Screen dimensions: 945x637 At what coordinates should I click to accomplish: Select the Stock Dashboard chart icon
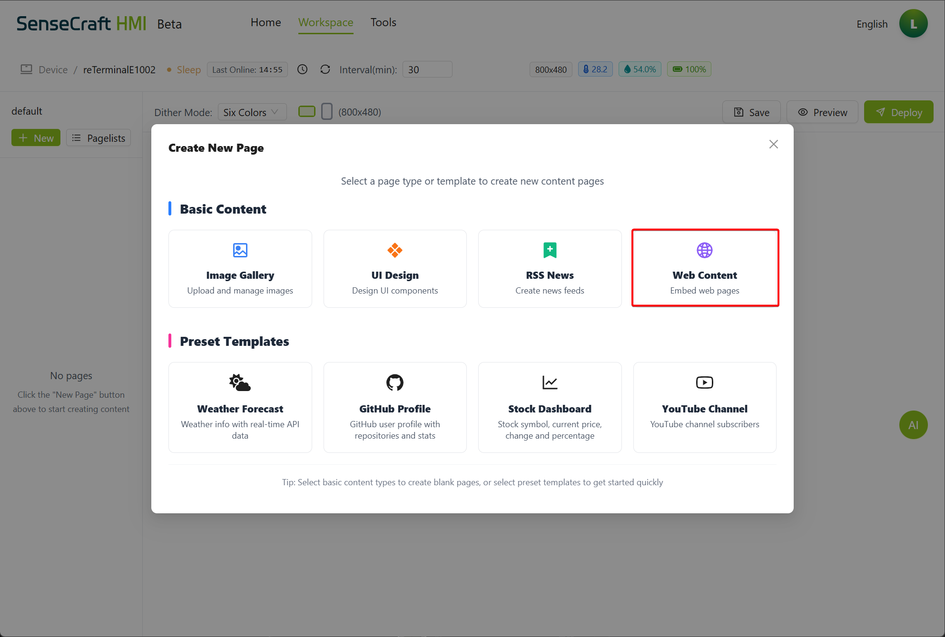(x=550, y=382)
